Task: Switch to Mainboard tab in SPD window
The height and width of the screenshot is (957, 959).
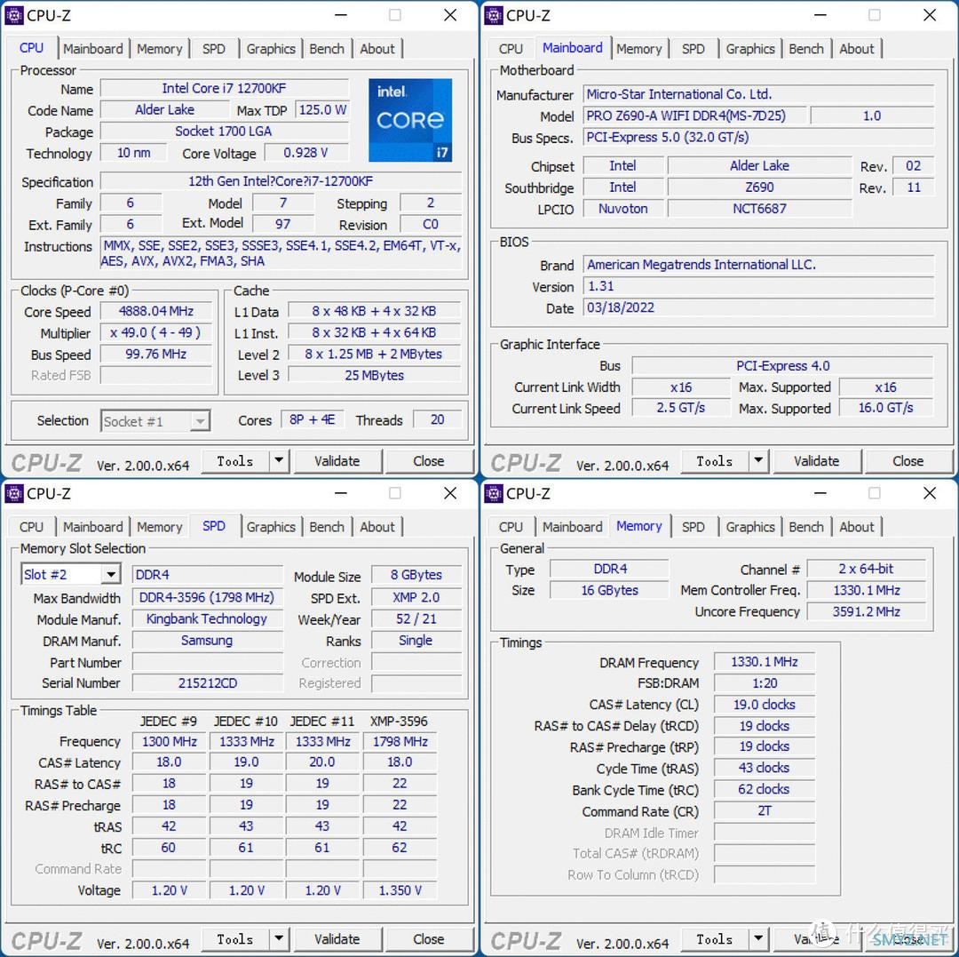Action: click(93, 527)
